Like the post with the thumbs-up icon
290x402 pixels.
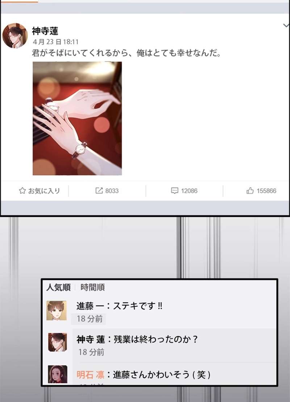tap(250, 190)
